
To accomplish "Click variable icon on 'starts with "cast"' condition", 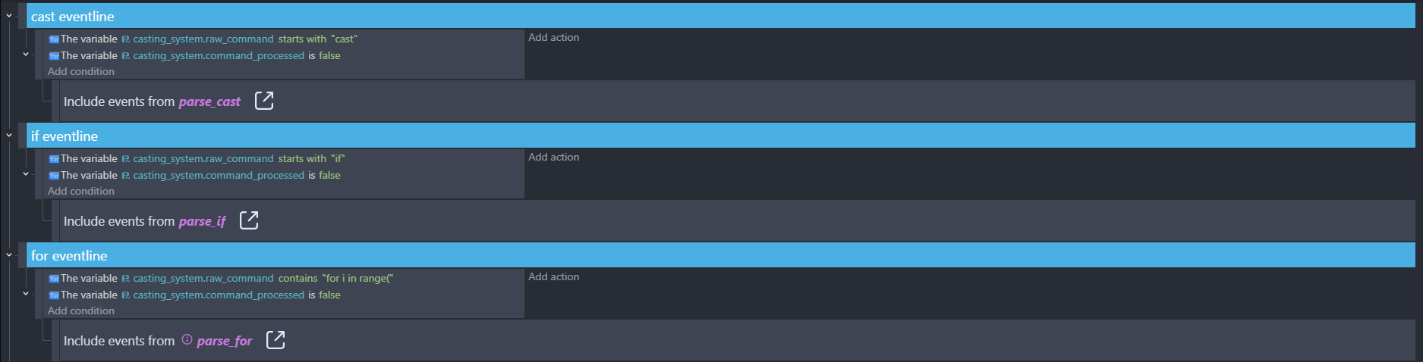I will [54, 39].
